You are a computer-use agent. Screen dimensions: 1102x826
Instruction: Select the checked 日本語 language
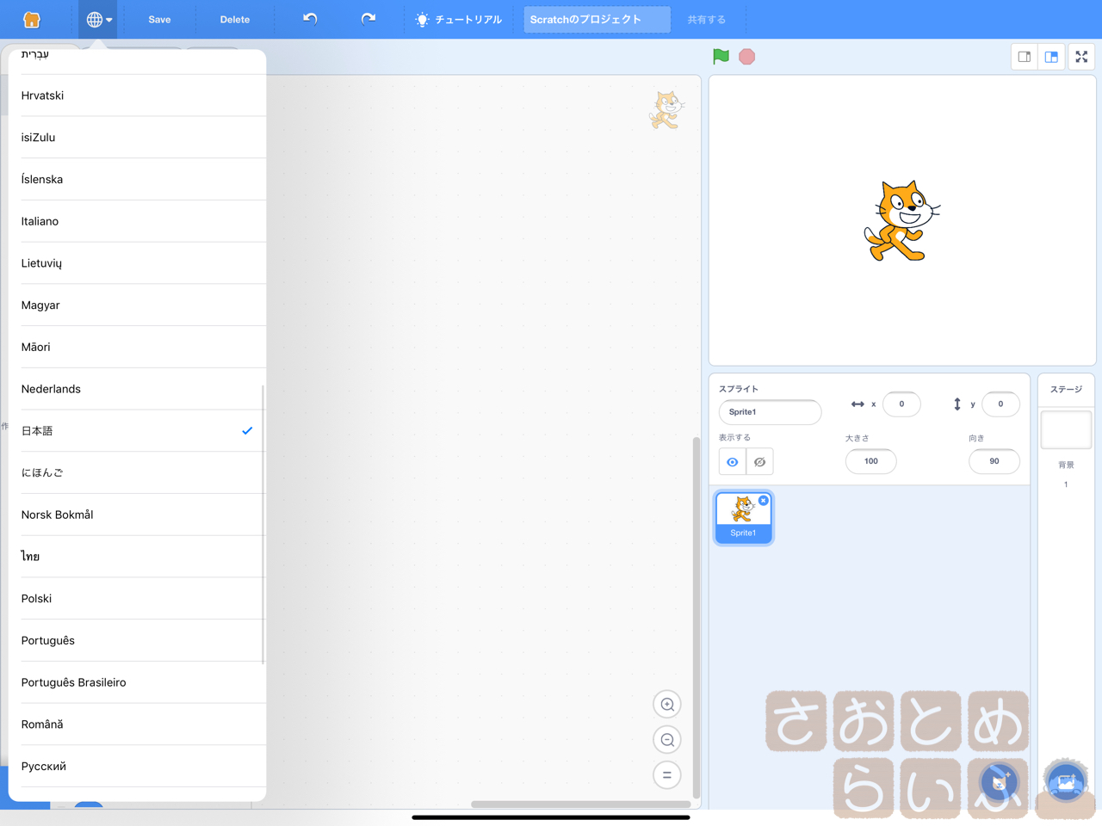tap(137, 431)
